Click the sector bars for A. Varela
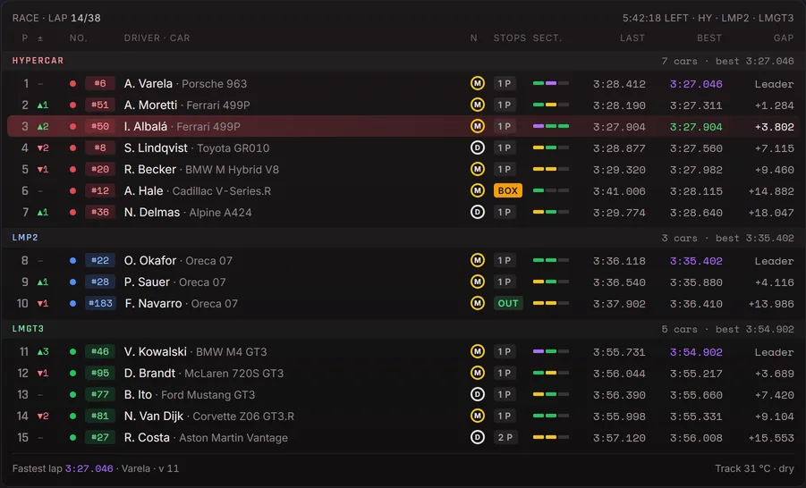Viewport: 806px width, 488px height. tap(551, 83)
